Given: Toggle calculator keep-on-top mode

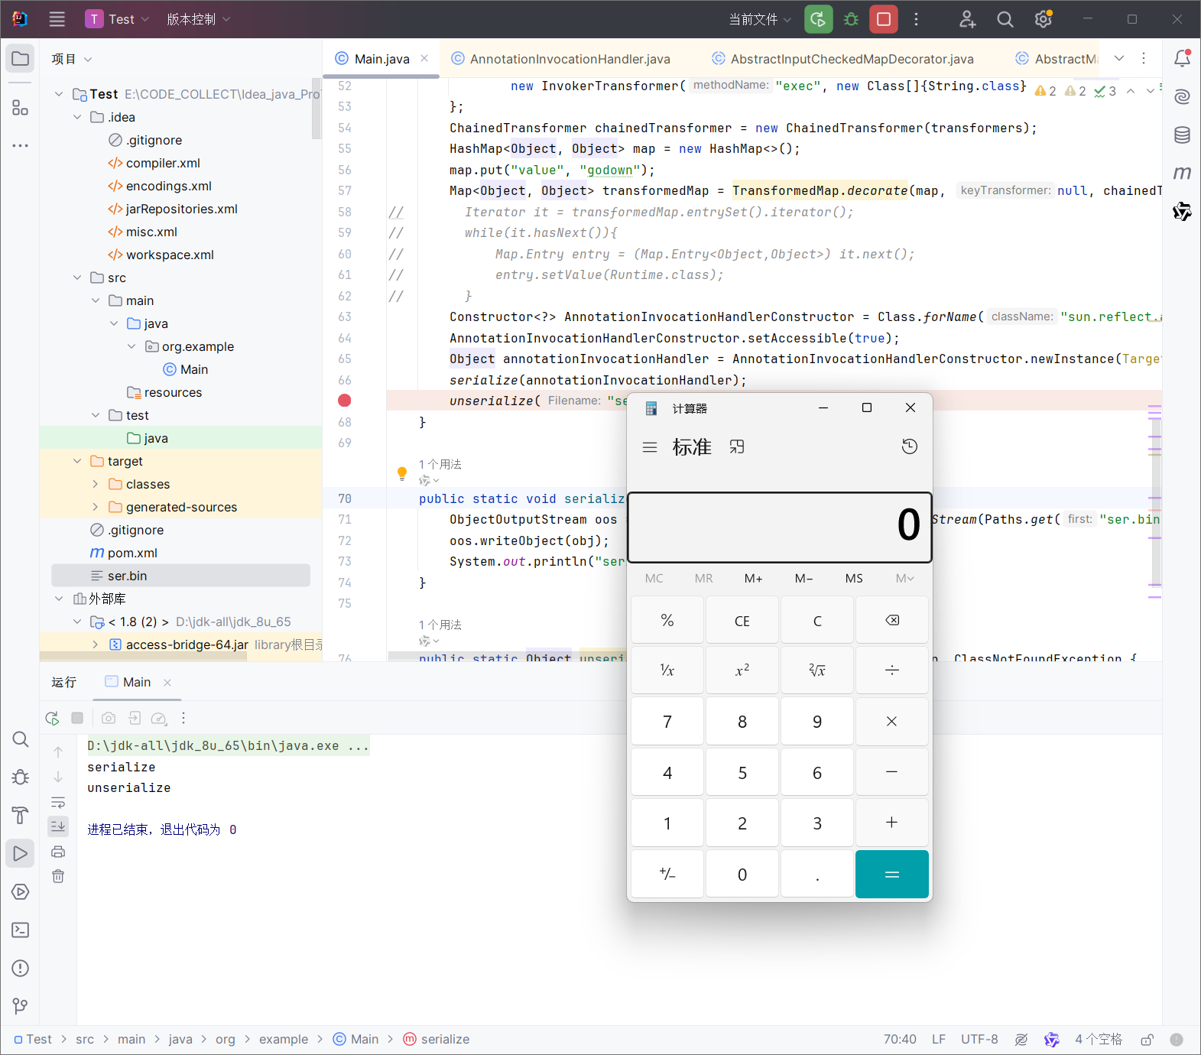Looking at the screenshot, I should pyautogui.click(x=737, y=446).
